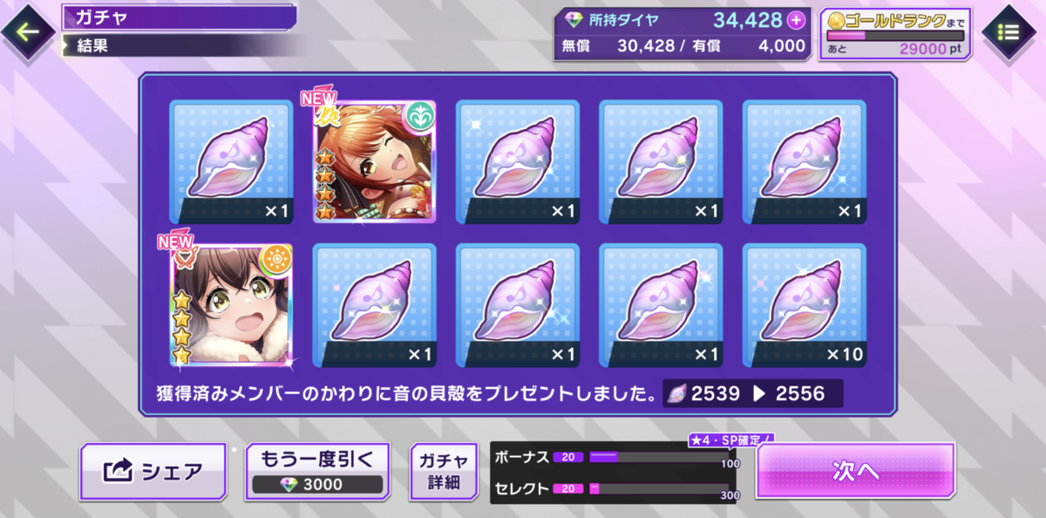This screenshot has height=518, width=1046.
Task: Select the orange sun attribute icon on brown-haired card
Action: coord(274,259)
